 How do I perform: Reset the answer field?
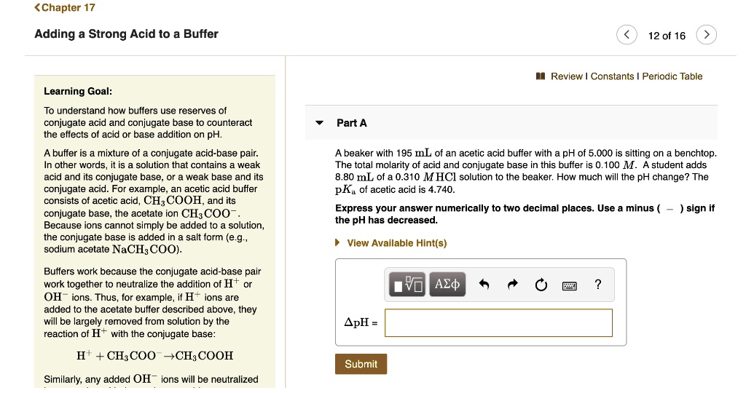(x=541, y=285)
